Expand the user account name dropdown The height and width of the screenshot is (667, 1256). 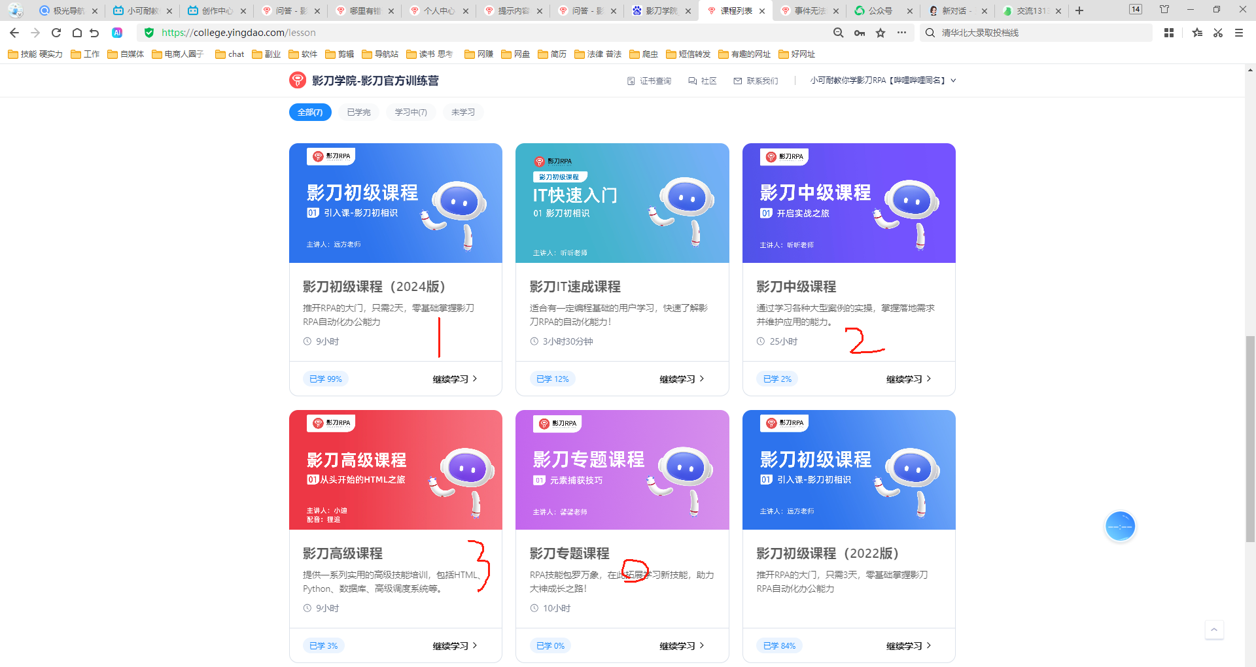coord(883,80)
